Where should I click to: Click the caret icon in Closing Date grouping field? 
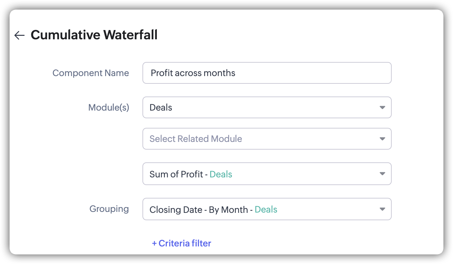382,209
